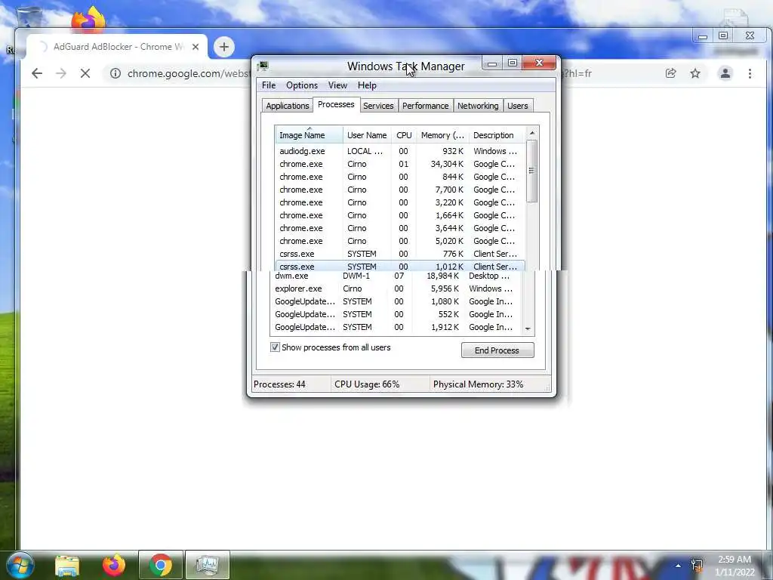Screen dimensions: 773x580
Task: Click network tray icon
Action: (x=697, y=566)
